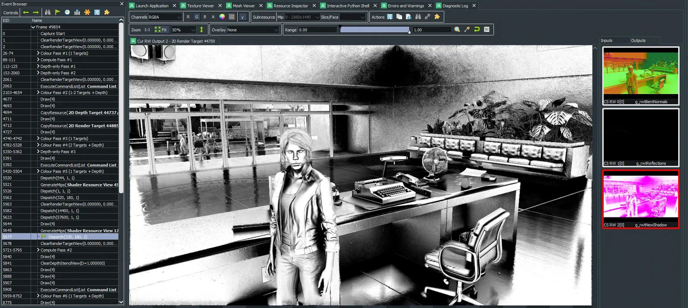The height and width of the screenshot is (308, 688).
Task: Open the Slice/Face dropdown
Action: coord(353,17)
